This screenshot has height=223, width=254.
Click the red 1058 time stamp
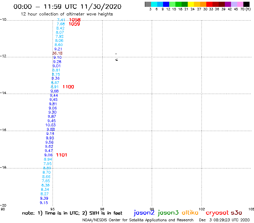pyautogui.click(x=75, y=20)
